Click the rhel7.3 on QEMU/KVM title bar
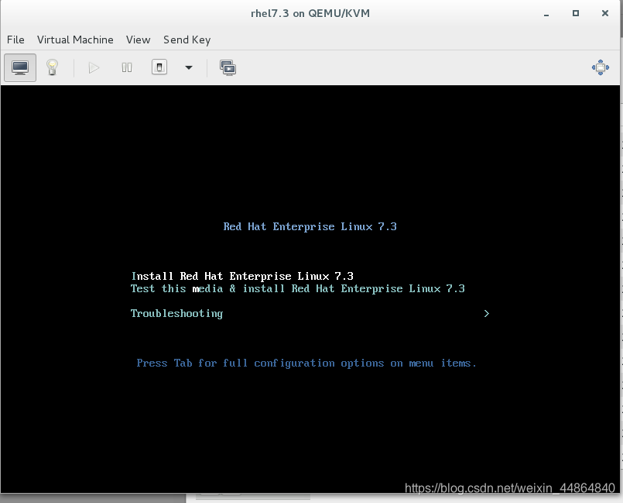The width and height of the screenshot is (623, 503). [x=310, y=13]
